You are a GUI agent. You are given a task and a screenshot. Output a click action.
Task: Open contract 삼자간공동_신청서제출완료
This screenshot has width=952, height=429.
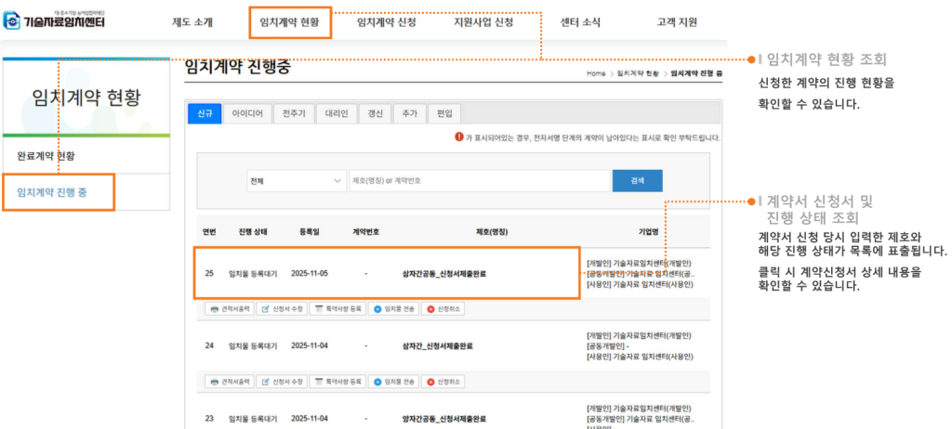pos(444,274)
